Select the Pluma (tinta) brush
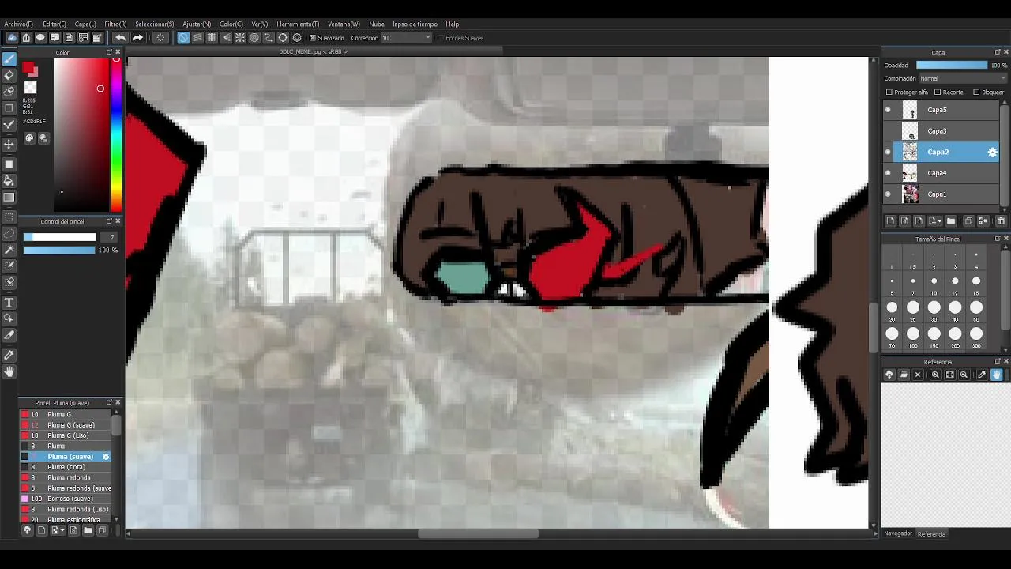 click(66, 467)
